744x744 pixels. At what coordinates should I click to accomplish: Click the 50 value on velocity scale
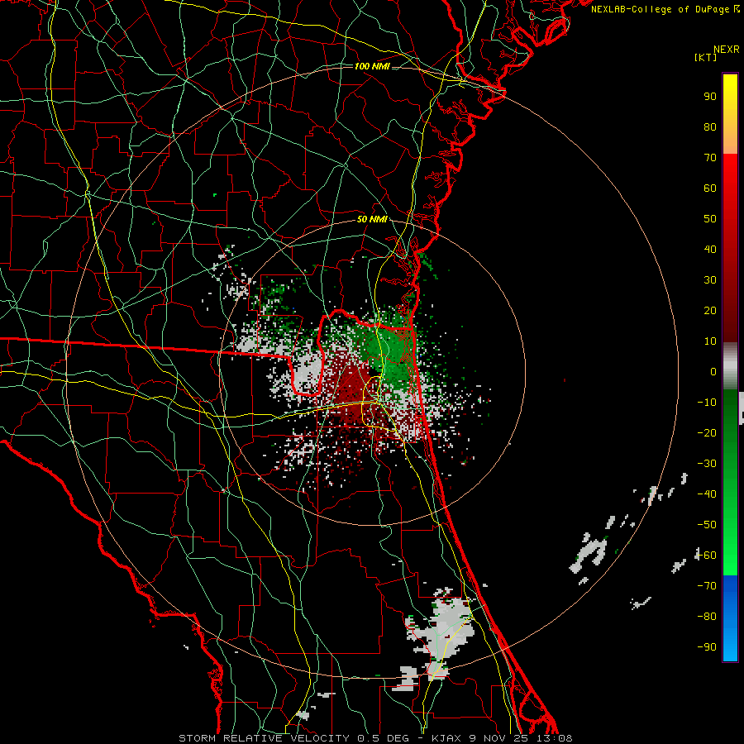click(710, 219)
